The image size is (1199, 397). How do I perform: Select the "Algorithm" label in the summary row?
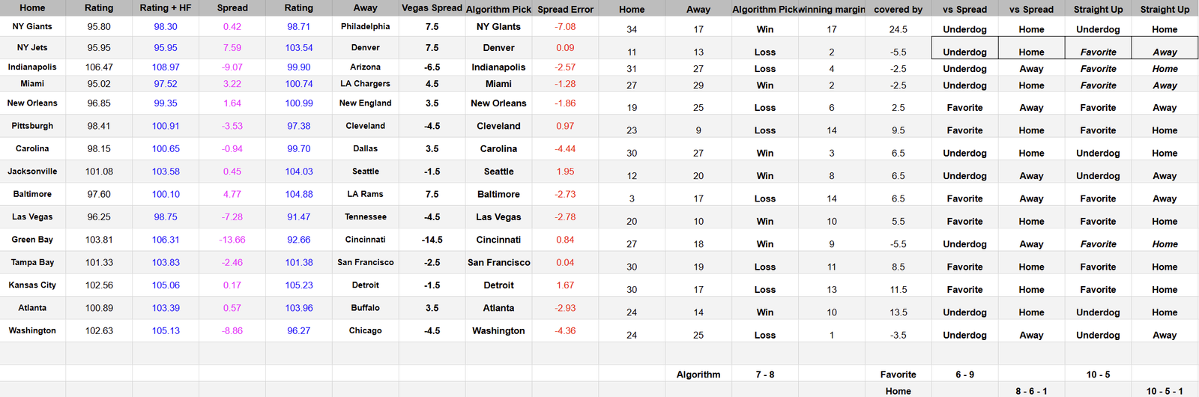click(698, 375)
